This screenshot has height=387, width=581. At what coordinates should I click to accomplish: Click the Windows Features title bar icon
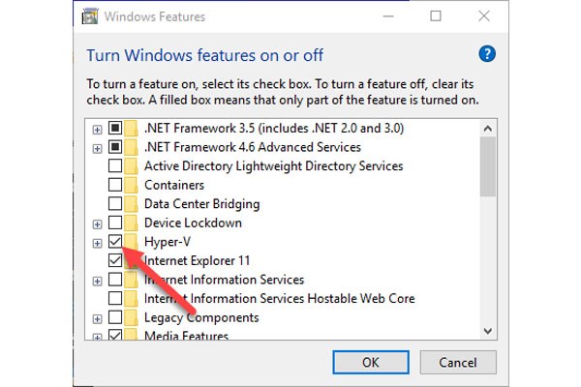(x=90, y=16)
